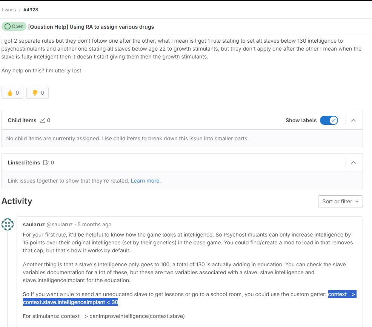The width and height of the screenshot is (372, 327).
Task: Click the Open status badge
Action: pyautogui.click(x=14, y=26)
